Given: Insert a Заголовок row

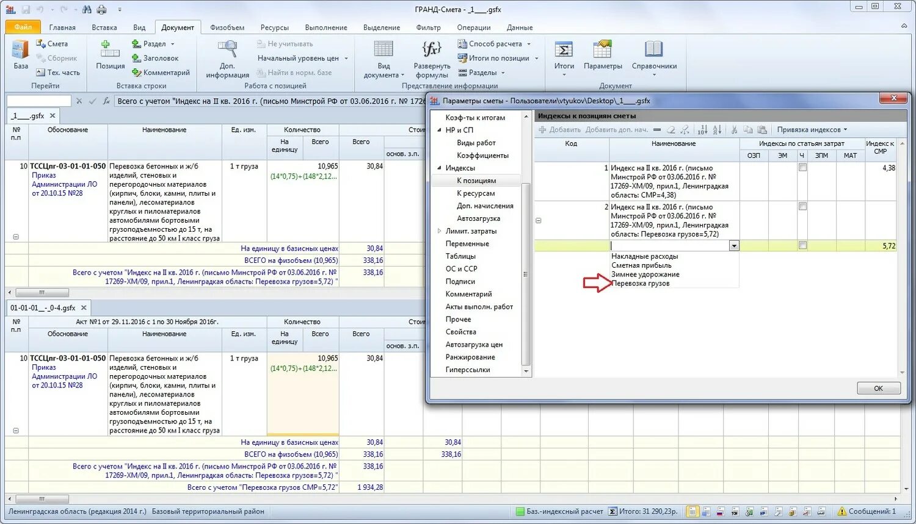Looking at the screenshot, I should (x=155, y=58).
